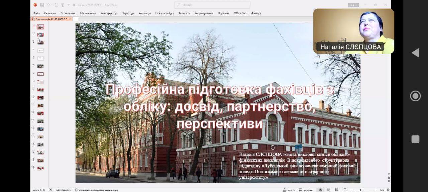428x192 pixels.
Task: Open the Подання ribbon tab
Action: (224, 13)
